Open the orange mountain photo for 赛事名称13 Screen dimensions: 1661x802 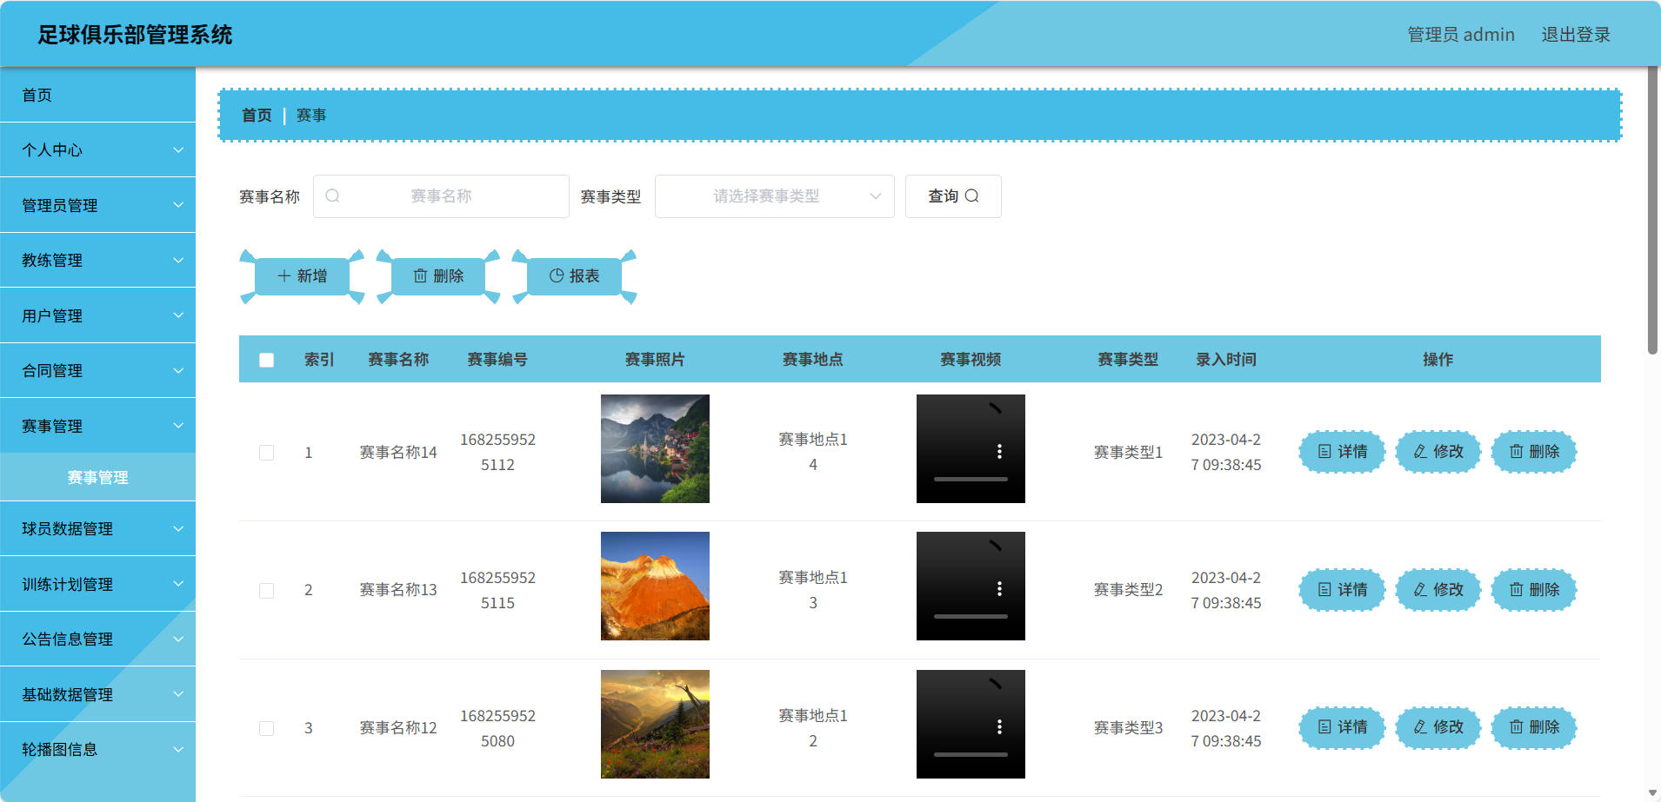coord(655,587)
